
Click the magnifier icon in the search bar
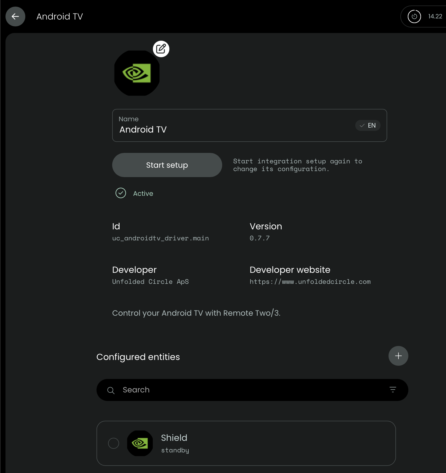(x=111, y=390)
